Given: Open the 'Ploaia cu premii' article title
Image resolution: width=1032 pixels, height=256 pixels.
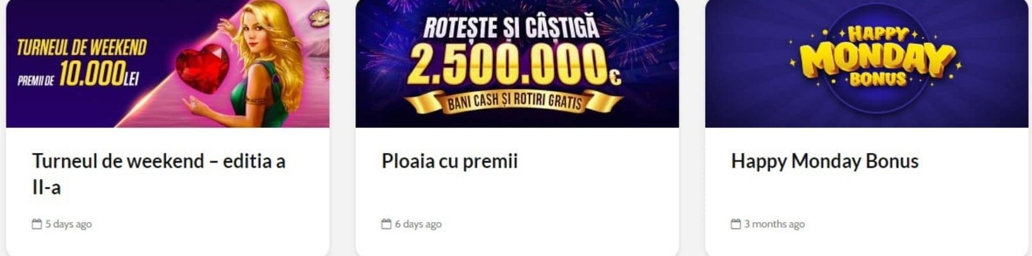Looking at the screenshot, I should click(x=449, y=161).
